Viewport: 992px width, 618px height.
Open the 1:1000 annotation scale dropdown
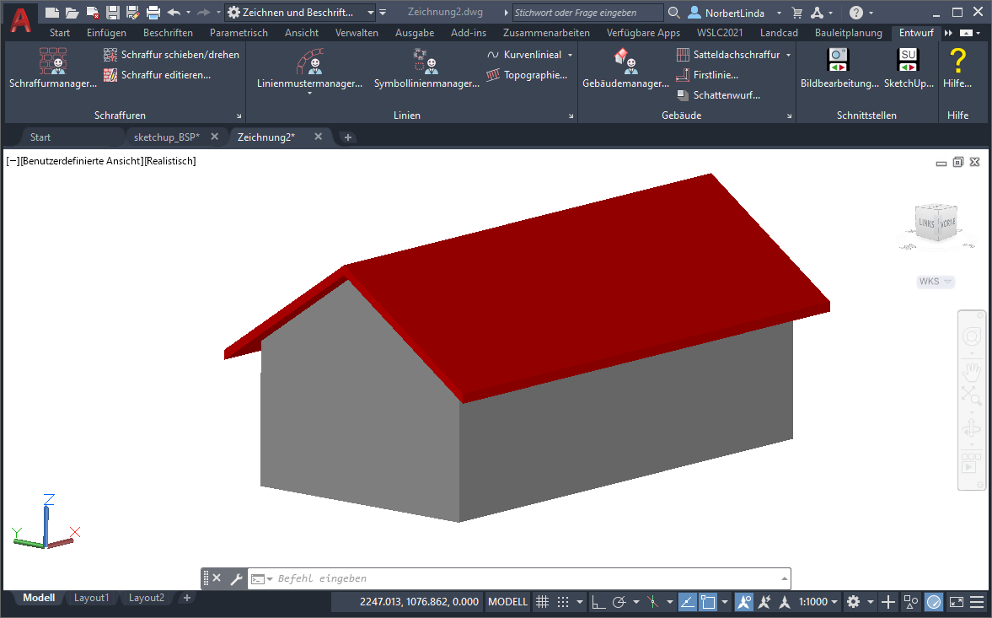[818, 602]
